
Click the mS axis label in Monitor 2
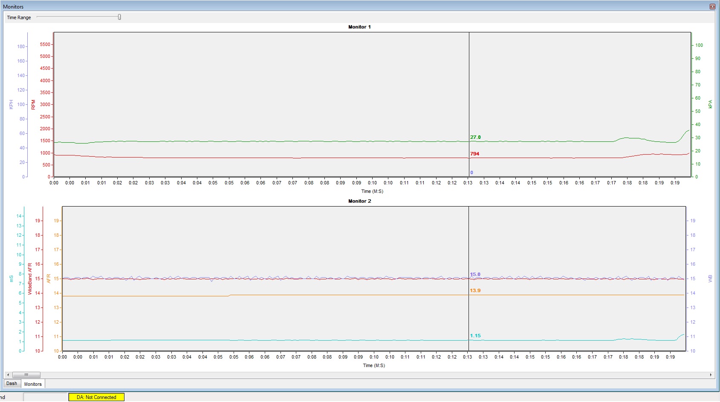coord(12,279)
